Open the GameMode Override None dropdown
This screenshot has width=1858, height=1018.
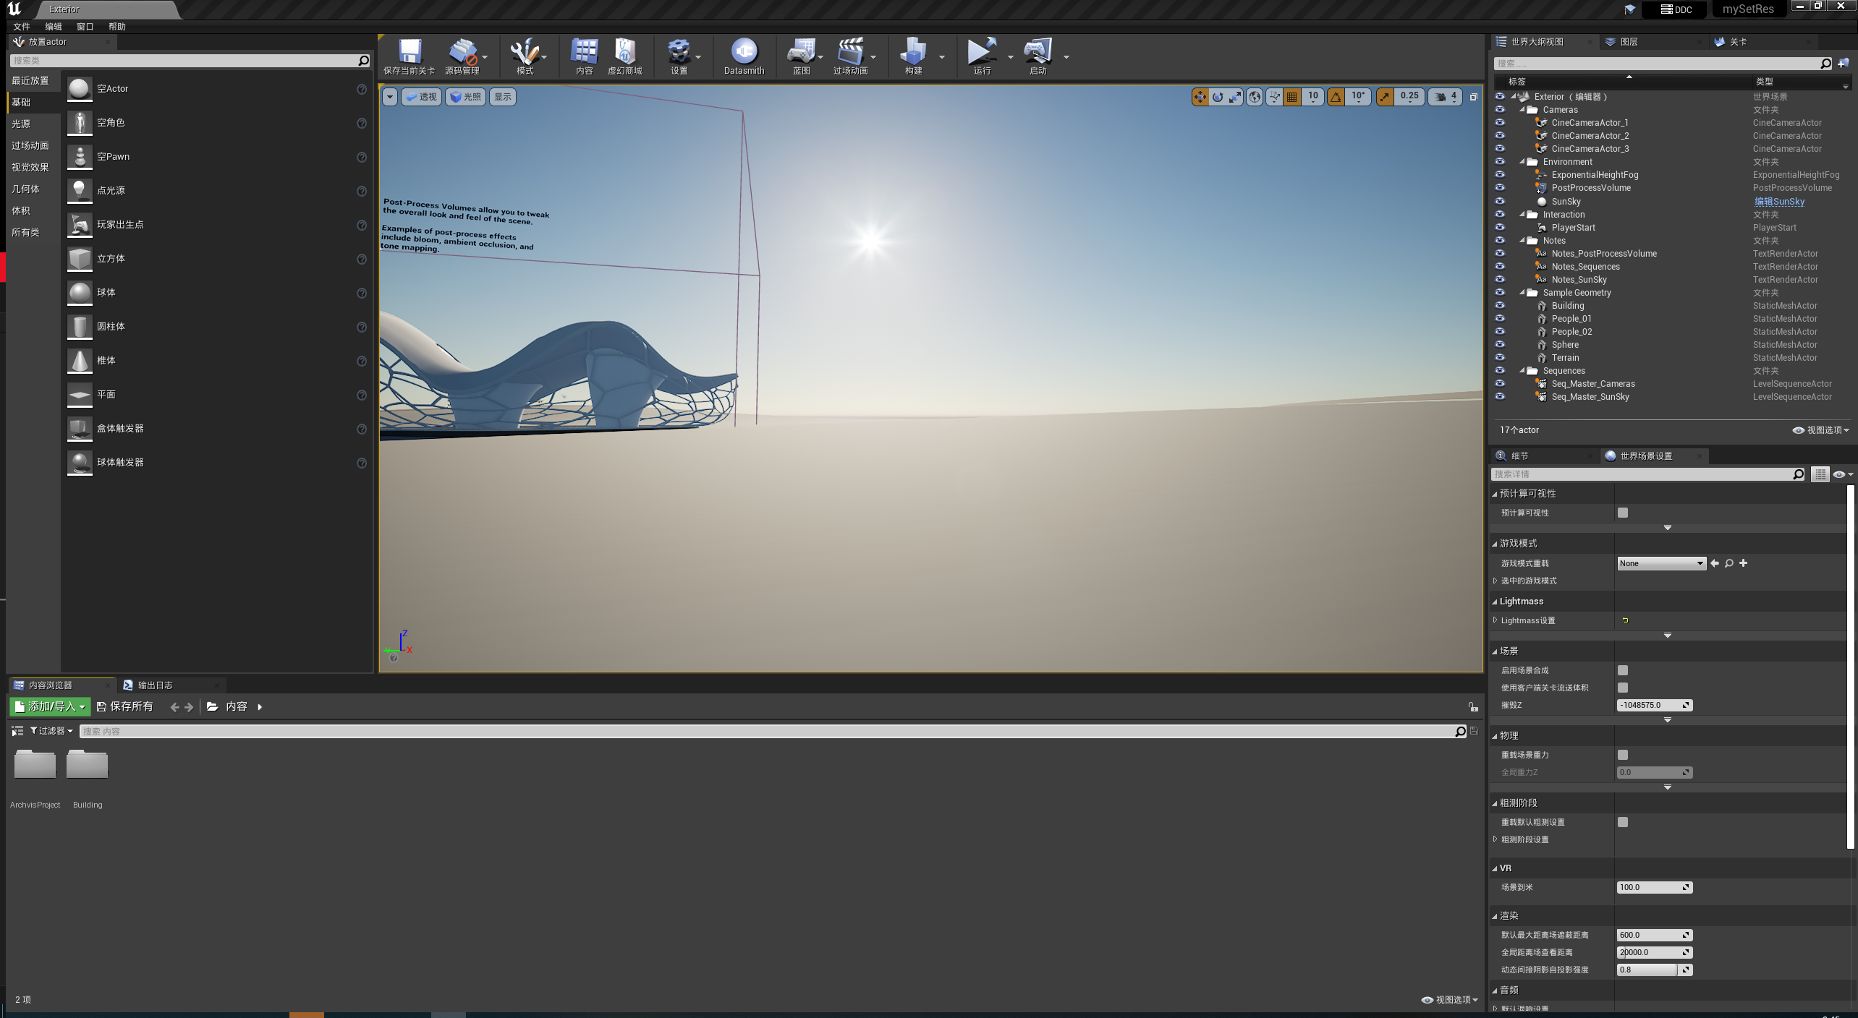[x=1661, y=563]
